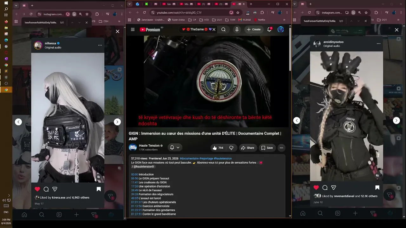Open more options for nillsessa post
Image resolution: width=406 pixels, height=228 pixels.
(100, 45)
